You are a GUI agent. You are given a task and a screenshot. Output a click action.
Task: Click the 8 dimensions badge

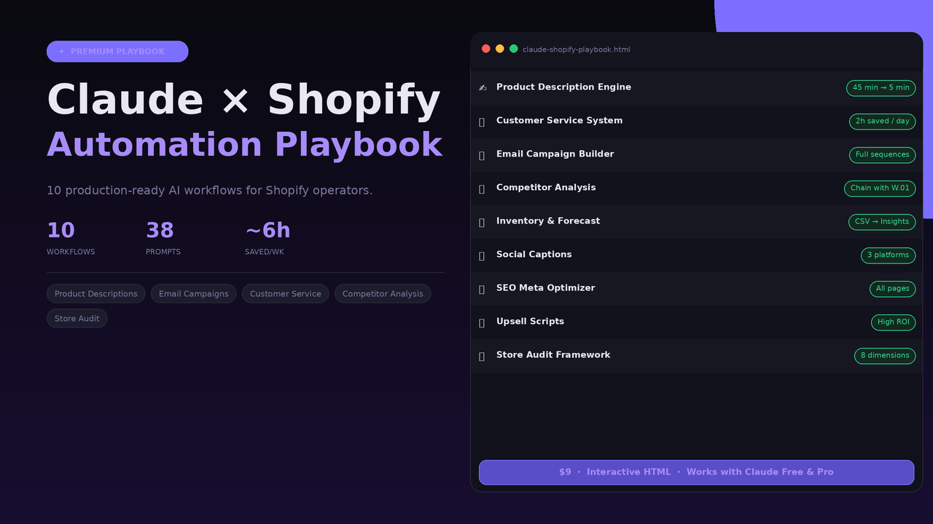[x=885, y=356]
